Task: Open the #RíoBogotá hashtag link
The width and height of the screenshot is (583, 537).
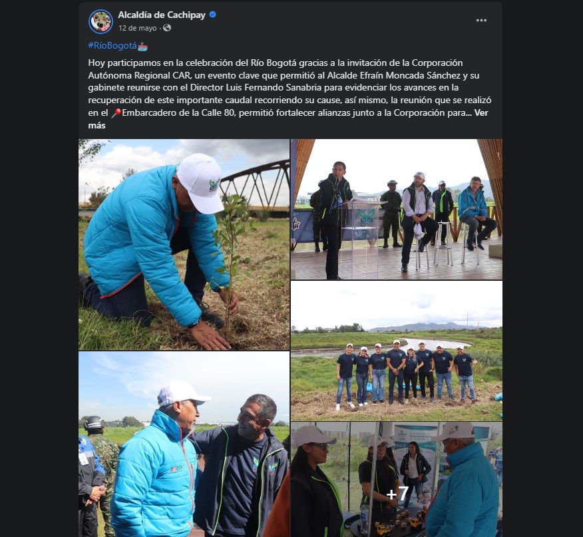Action: (112, 46)
